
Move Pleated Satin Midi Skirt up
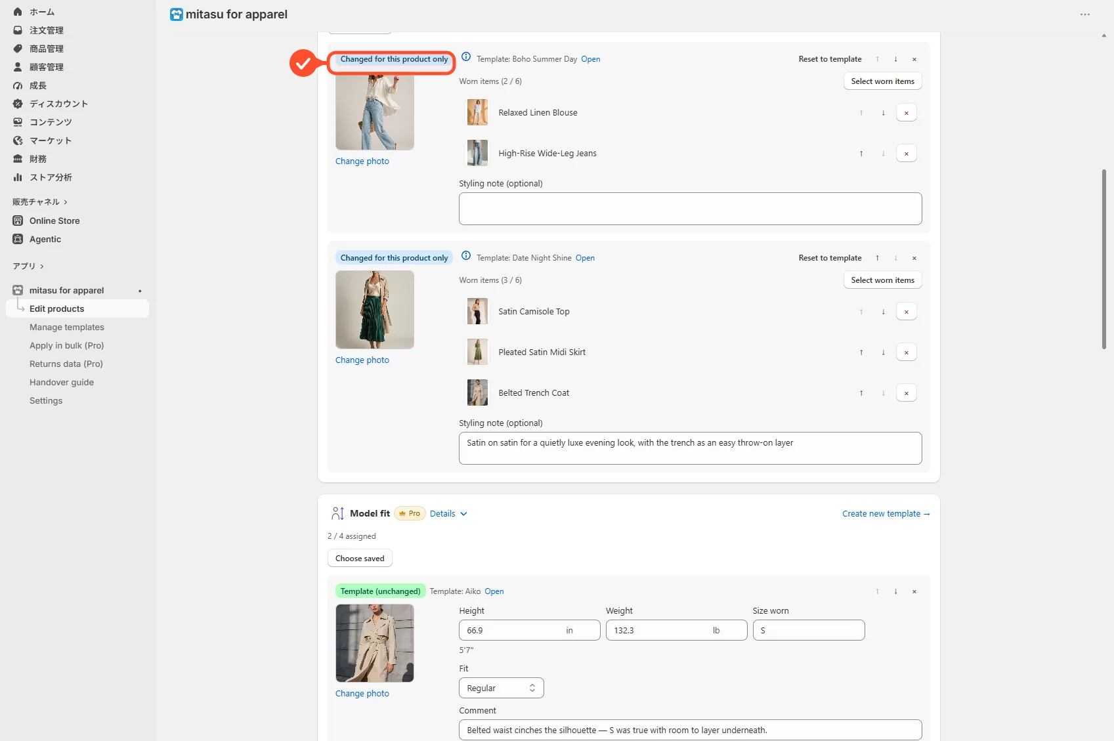coord(861,352)
